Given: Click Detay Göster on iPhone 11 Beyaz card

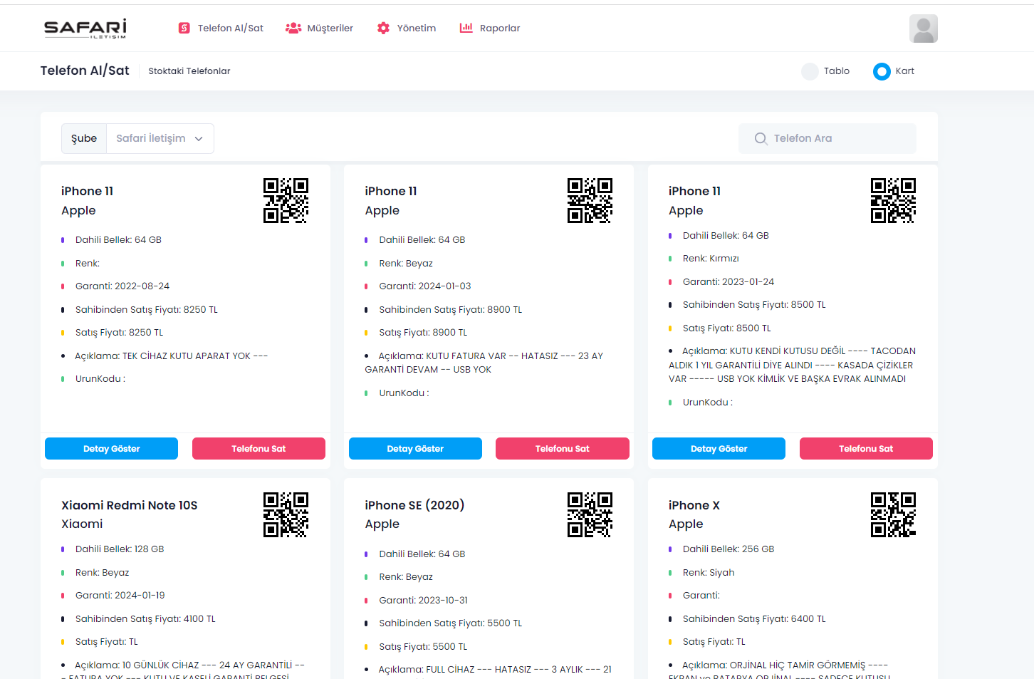Looking at the screenshot, I should [415, 448].
